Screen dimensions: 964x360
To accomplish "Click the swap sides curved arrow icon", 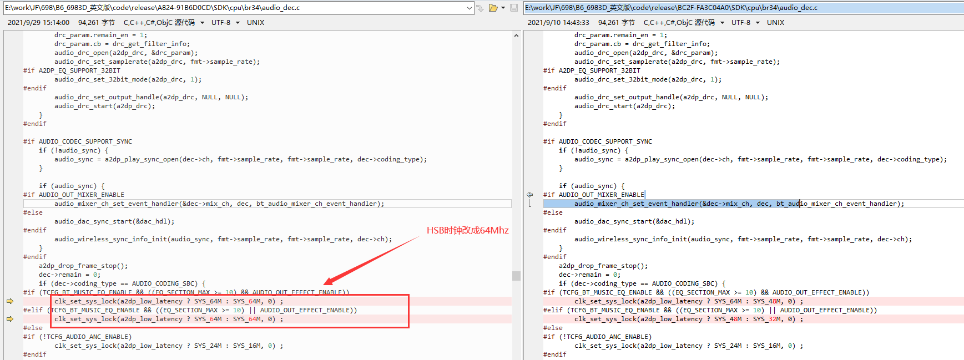I will coord(480,8).
